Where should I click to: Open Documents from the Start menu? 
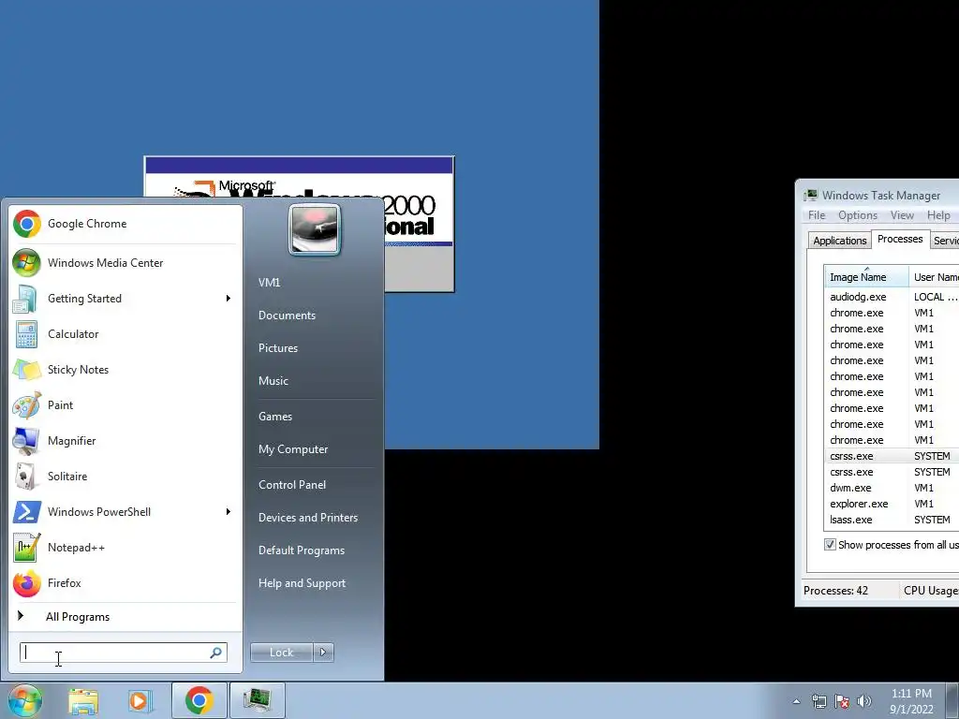pyautogui.click(x=287, y=315)
